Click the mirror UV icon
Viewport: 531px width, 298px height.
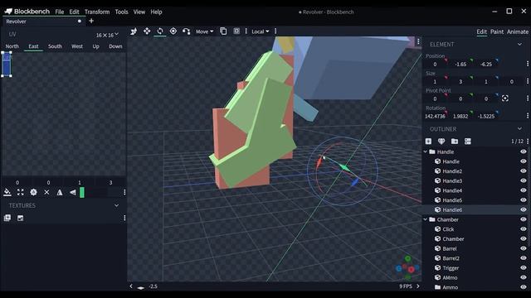(60, 192)
